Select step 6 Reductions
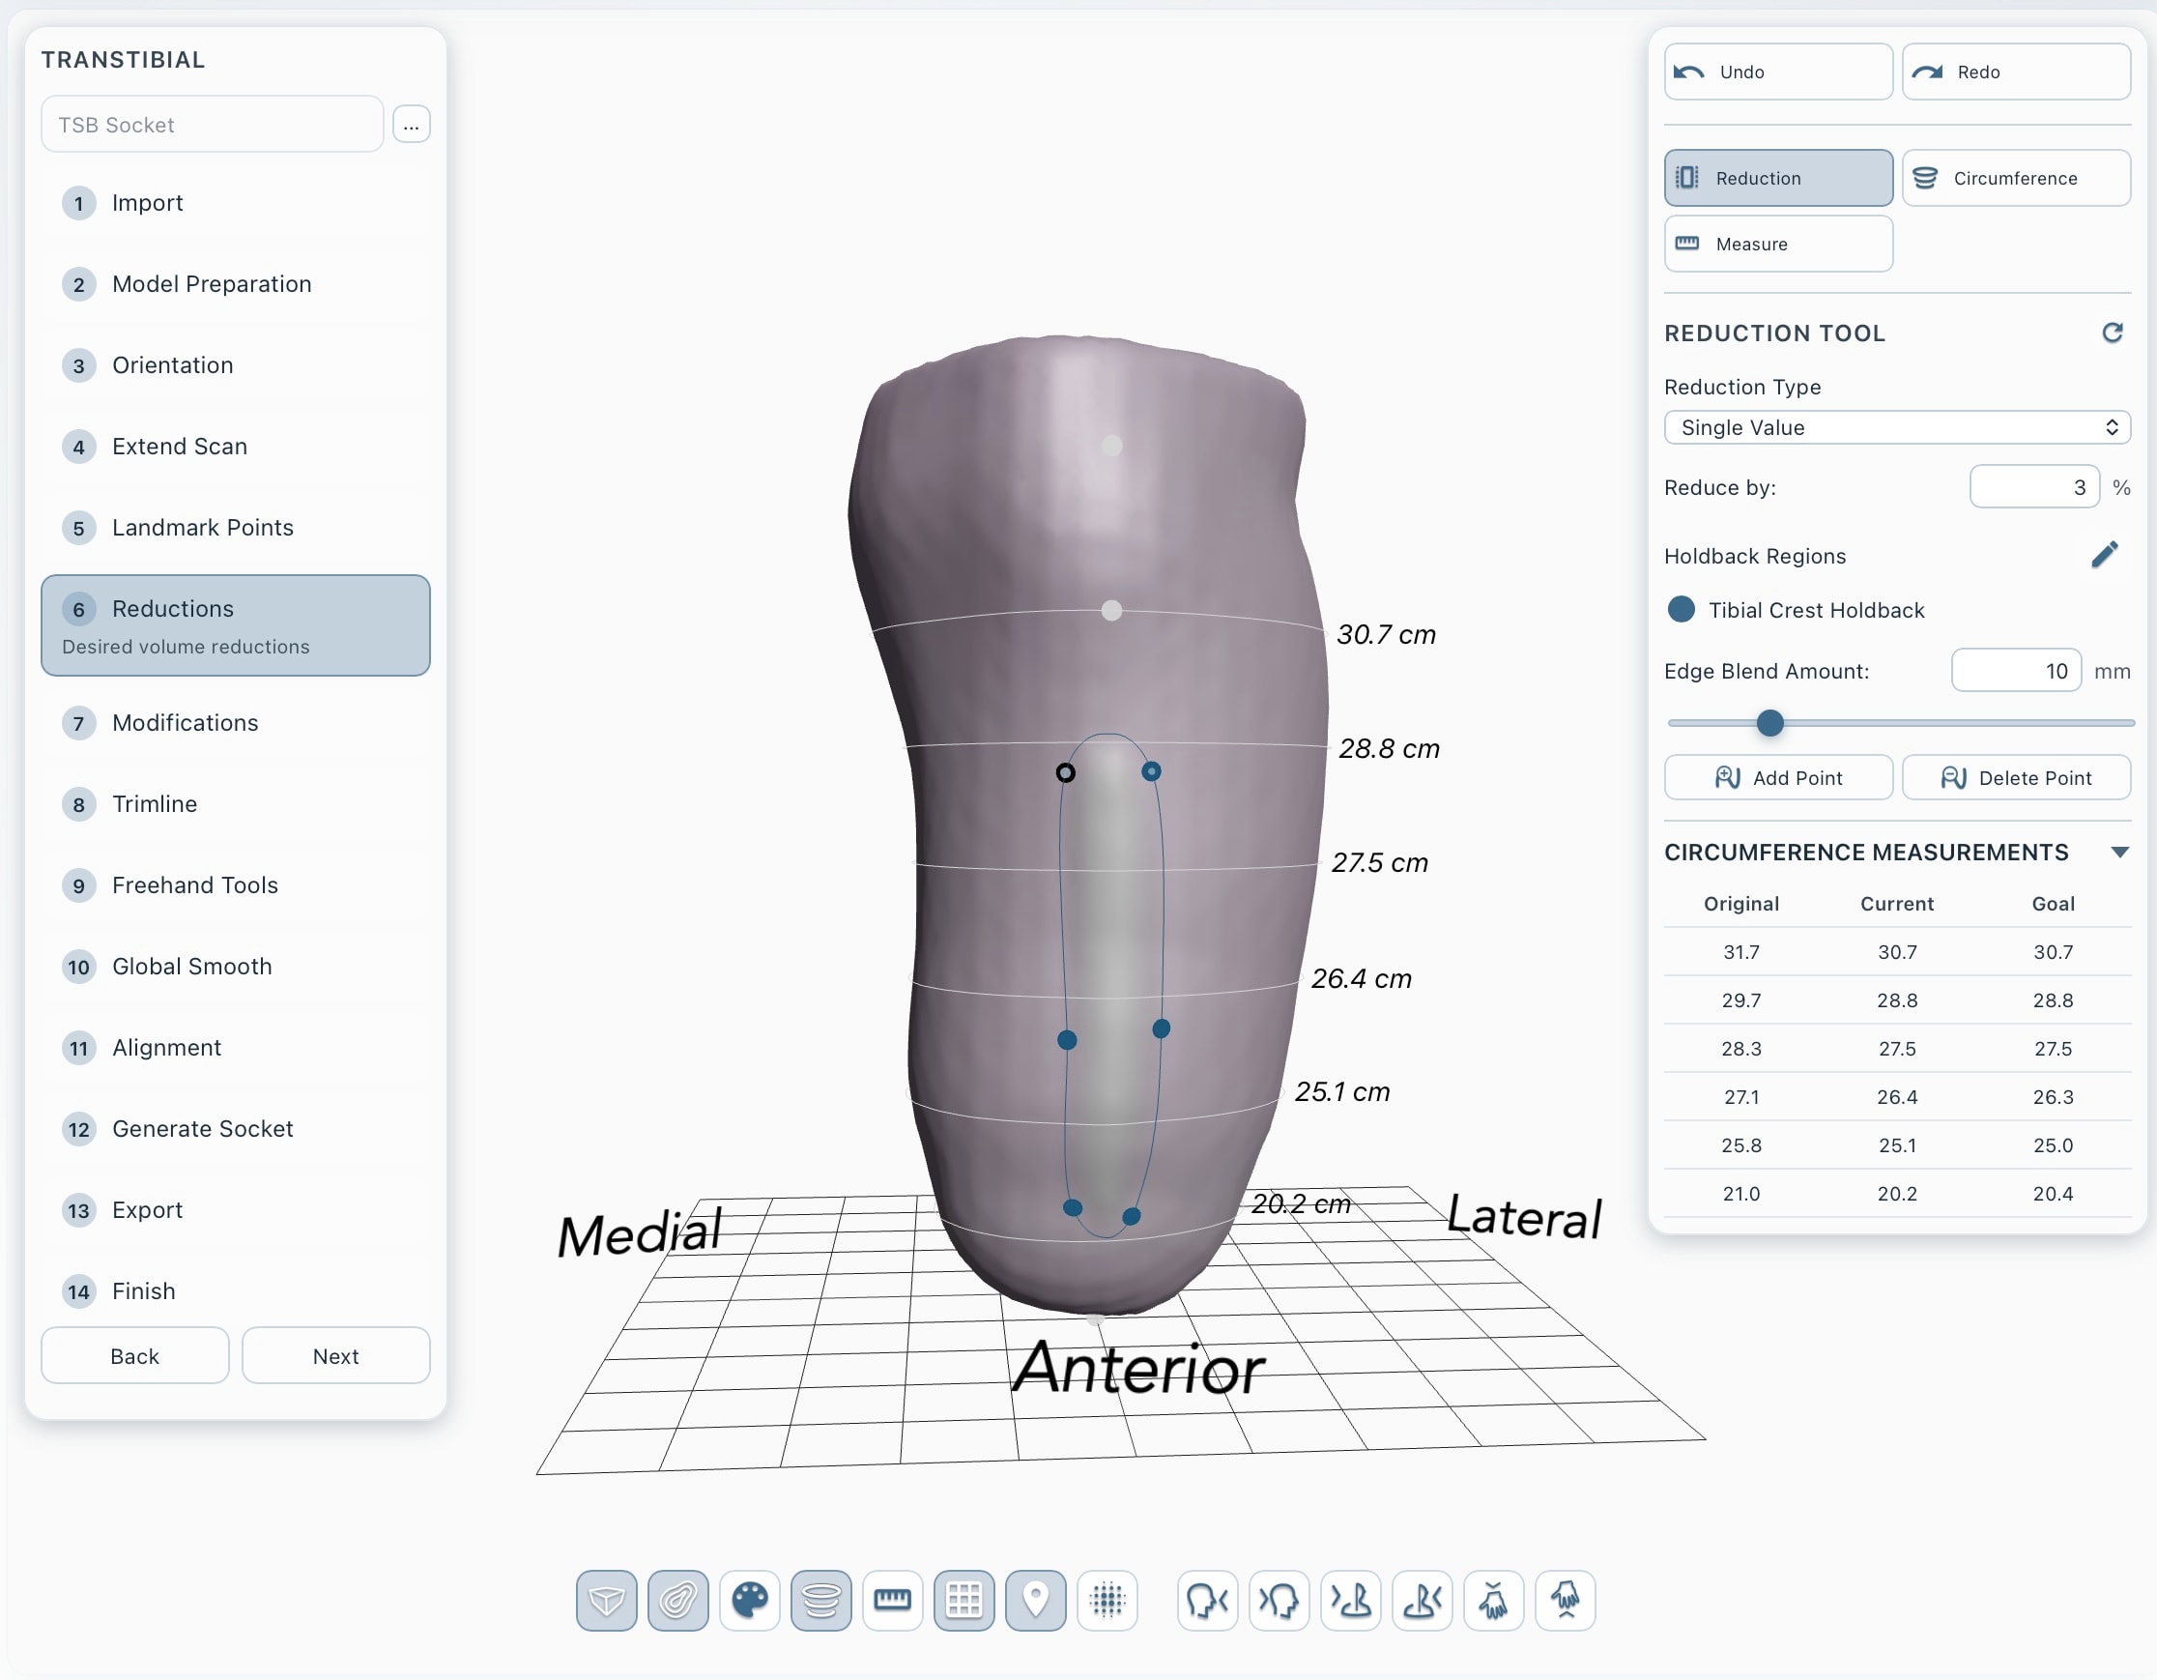2157x1680 pixels. pyautogui.click(x=235, y=625)
